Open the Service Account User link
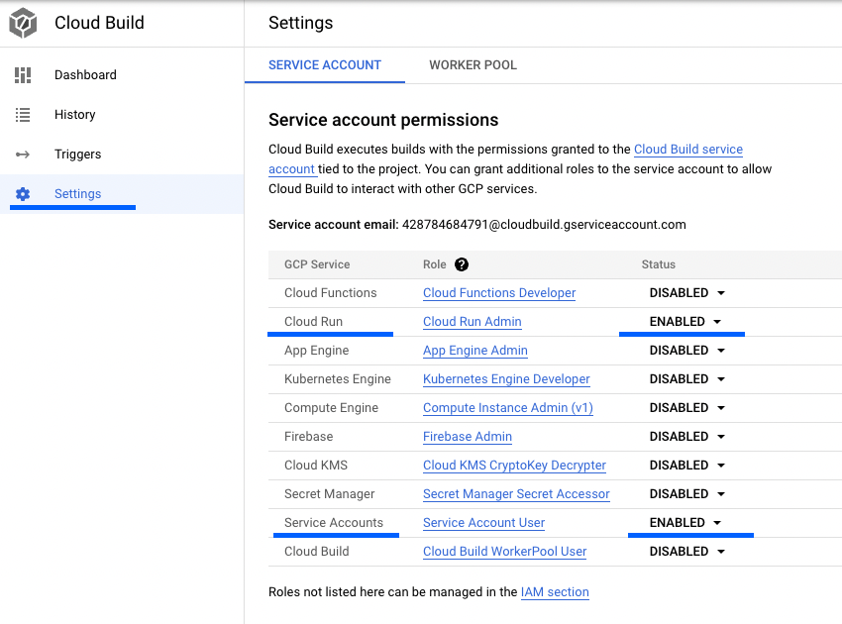The width and height of the screenshot is (842, 624). pos(483,523)
